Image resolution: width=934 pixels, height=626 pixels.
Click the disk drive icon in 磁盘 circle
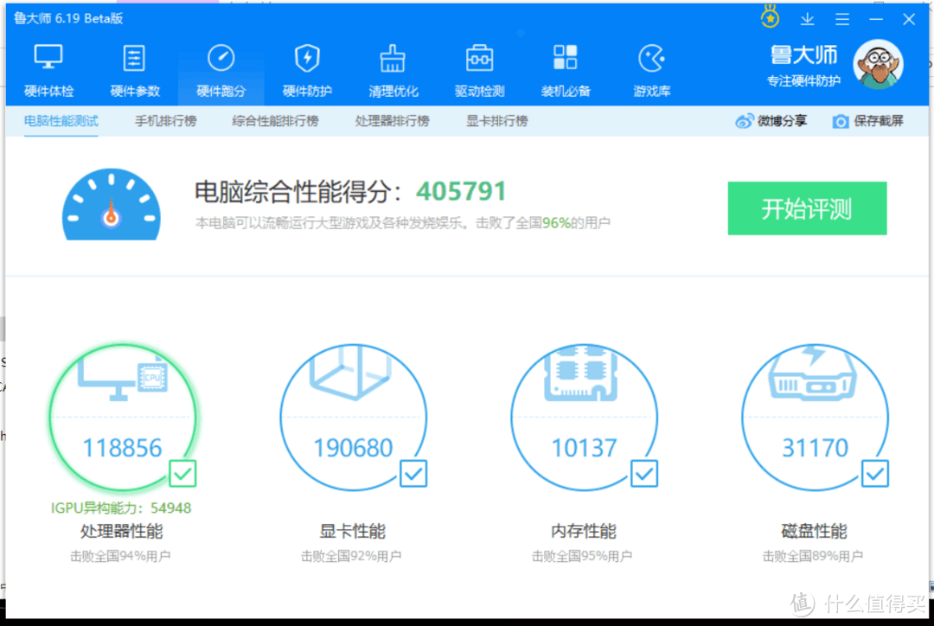(x=812, y=374)
